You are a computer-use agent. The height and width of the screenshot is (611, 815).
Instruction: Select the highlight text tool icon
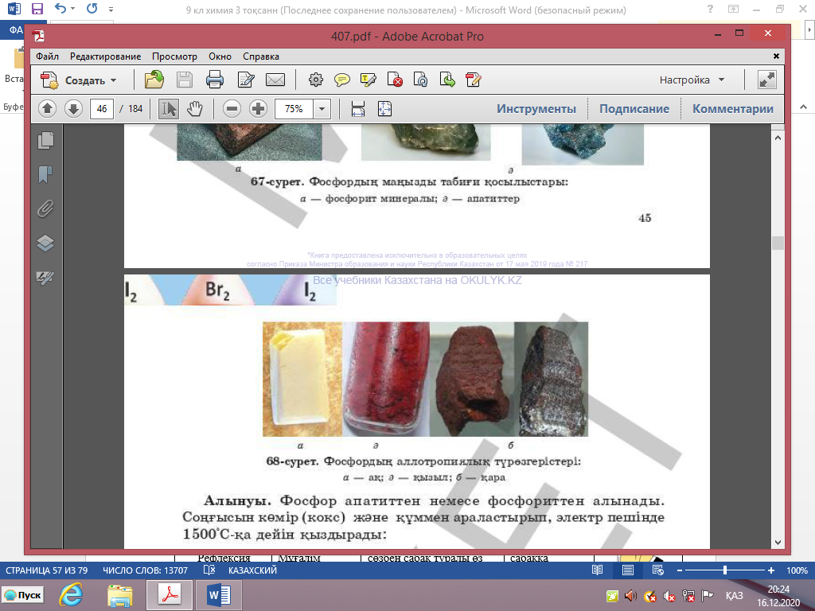coord(368,80)
